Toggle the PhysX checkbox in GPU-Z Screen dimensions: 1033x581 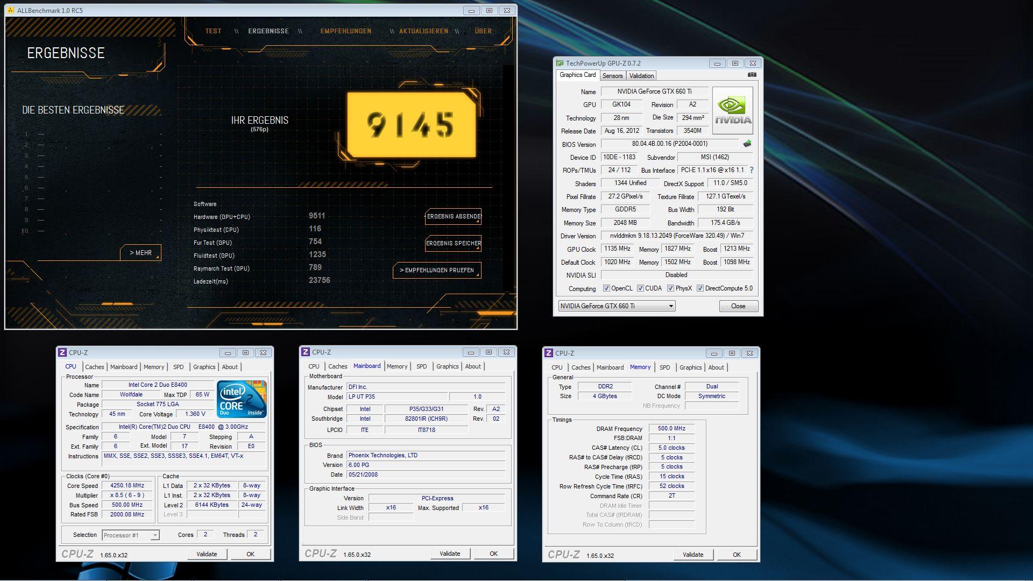[x=670, y=288]
